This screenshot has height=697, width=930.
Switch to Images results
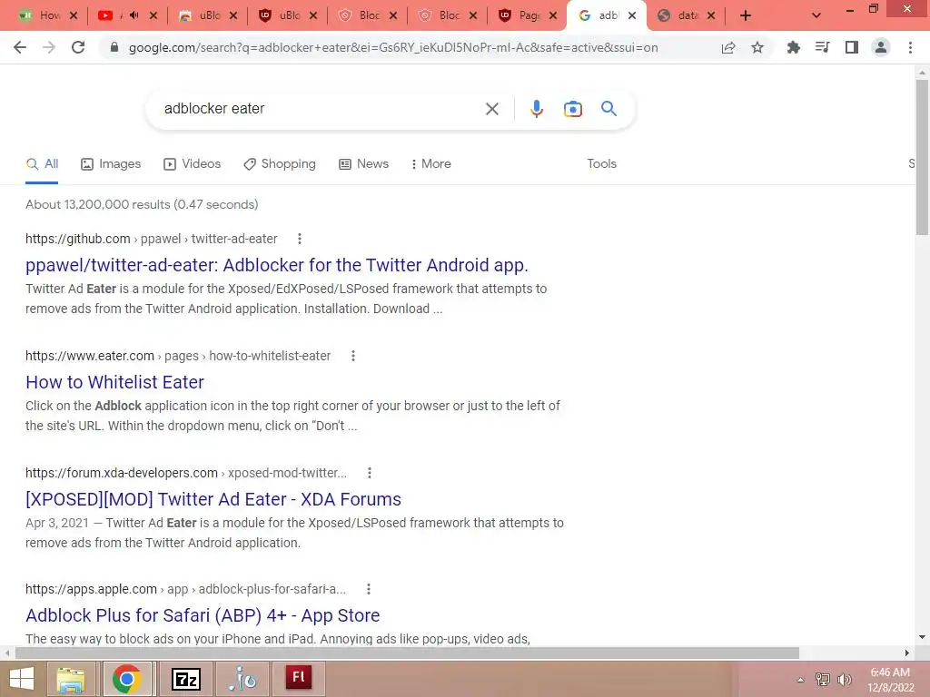point(111,164)
